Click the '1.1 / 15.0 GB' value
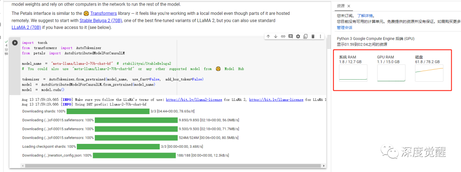Image resolution: width=461 pixels, height=172 pixels. 388,62
